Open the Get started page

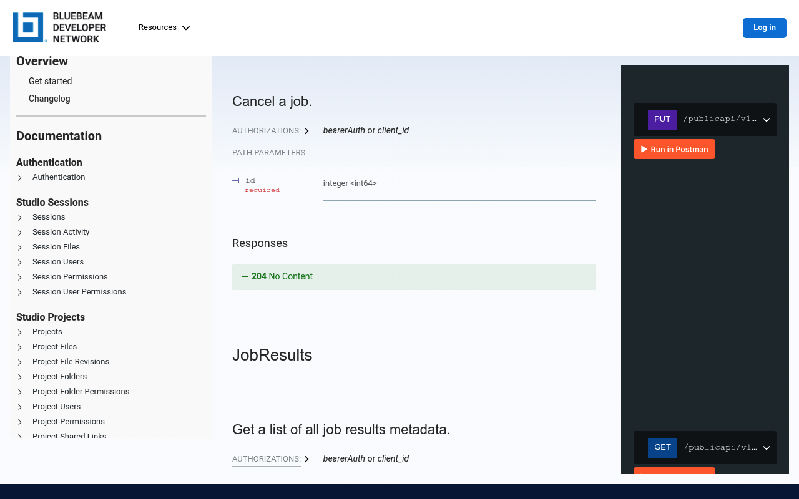point(50,81)
